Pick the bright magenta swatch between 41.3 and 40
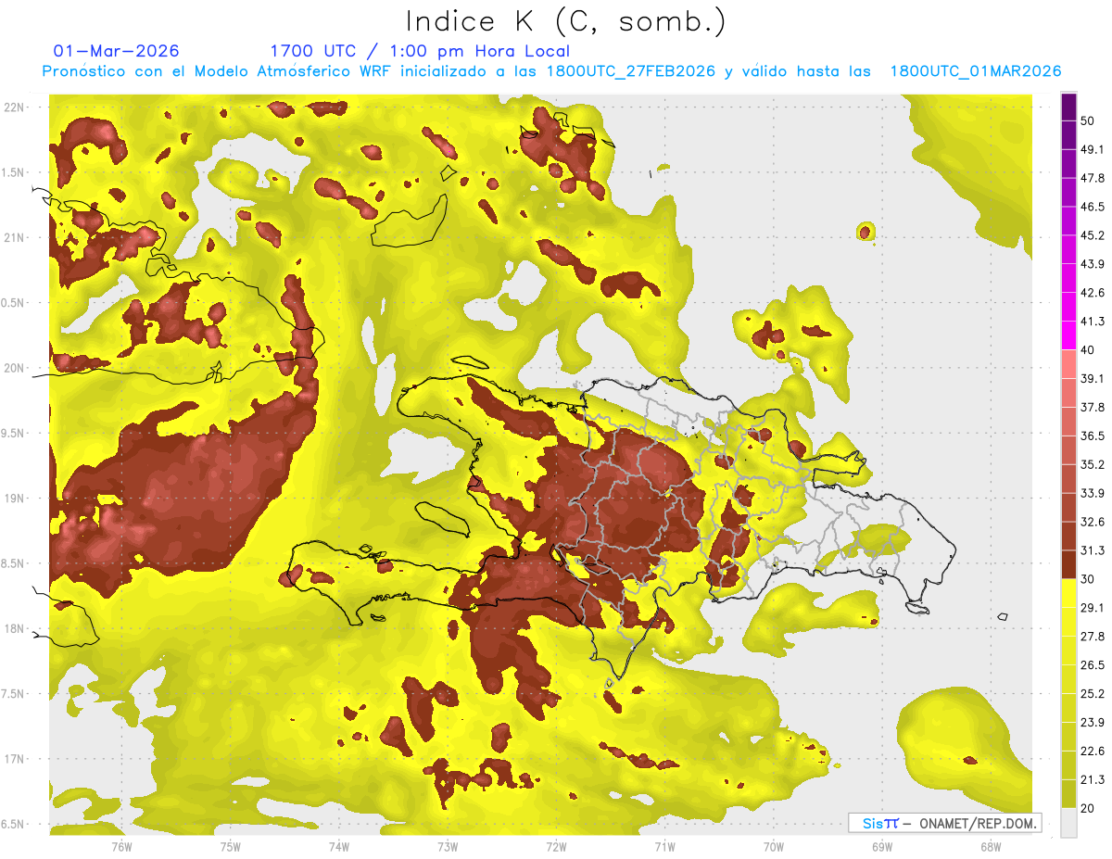Image resolution: width=1112 pixels, height=859 pixels. [x=1068, y=336]
